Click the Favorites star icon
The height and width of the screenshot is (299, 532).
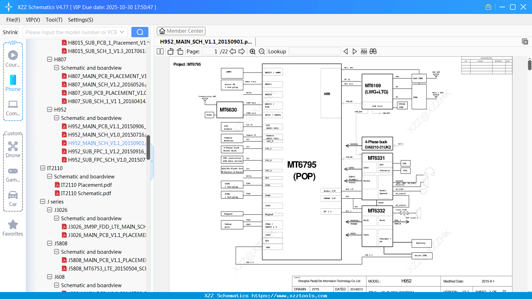point(13,225)
